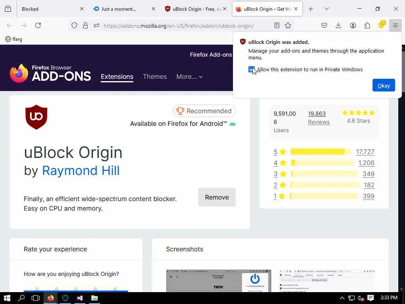Click the network tray icon
The width and height of the screenshot is (405, 304).
coord(351,298)
